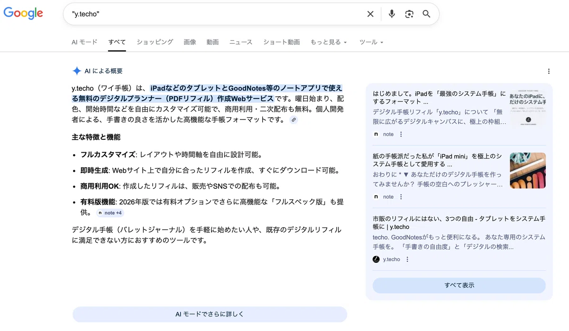Viewport: 569px width, 331px height.
Task: Select the すべて tab
Action: click(x=117, y=42)
